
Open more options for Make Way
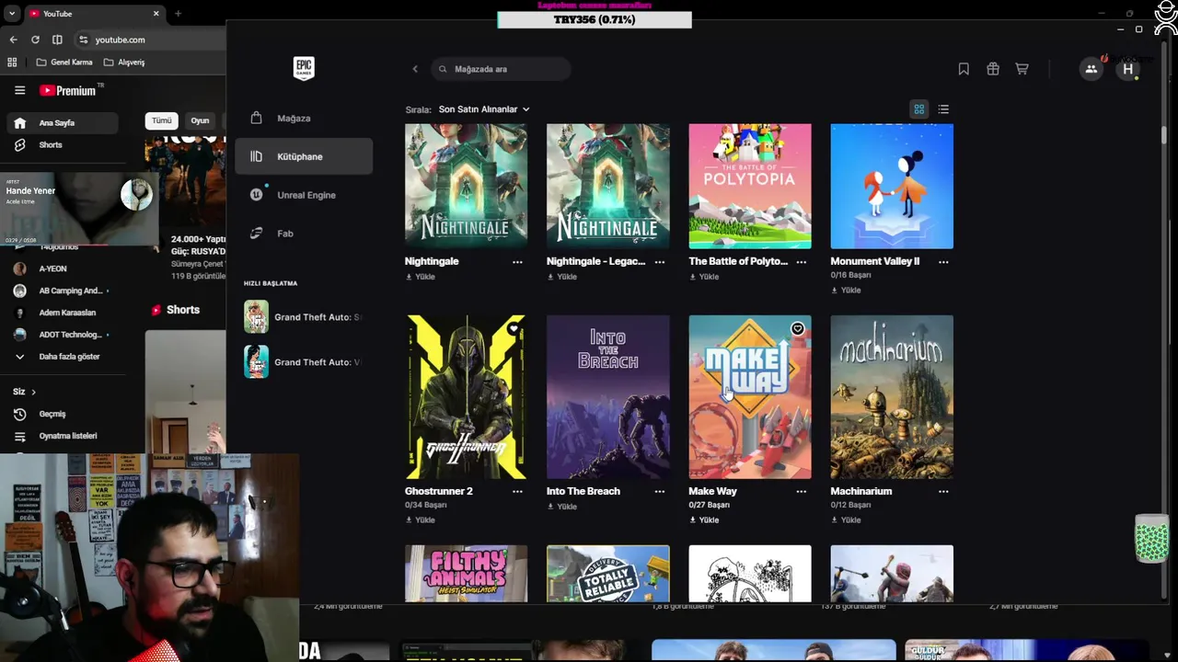tap(801, 492)
